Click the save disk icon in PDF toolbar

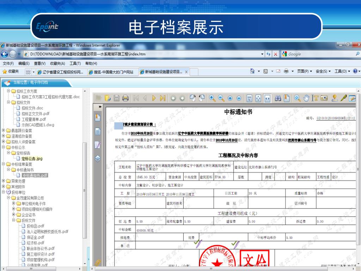117,98
